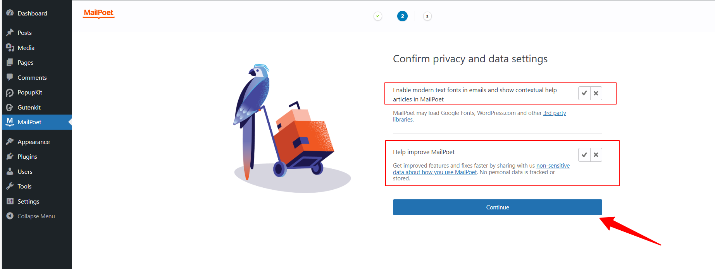The width and height of the screenshot is (715, 269).
Task: Click the Plugins plug icon
Action: pos(10,156)
